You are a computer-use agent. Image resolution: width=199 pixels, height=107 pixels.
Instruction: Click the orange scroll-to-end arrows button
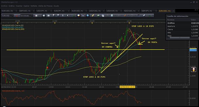193,70
